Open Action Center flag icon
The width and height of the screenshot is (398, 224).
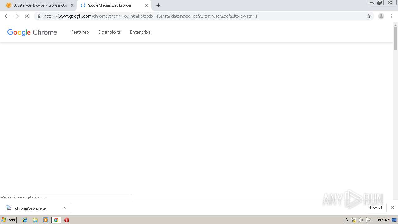click(x=368, y=220)
